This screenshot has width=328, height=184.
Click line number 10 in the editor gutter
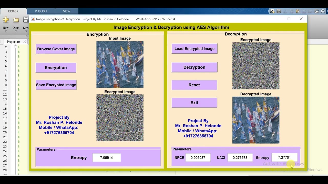point(5,85)
